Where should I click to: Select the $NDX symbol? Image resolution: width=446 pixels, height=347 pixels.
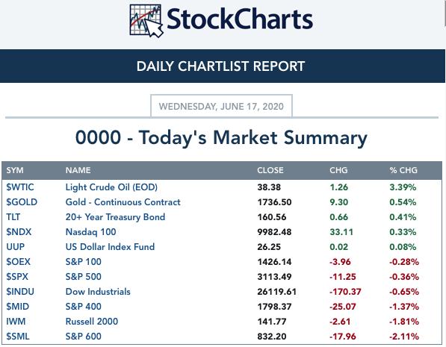pyautogui.click(x=19, y=232)
